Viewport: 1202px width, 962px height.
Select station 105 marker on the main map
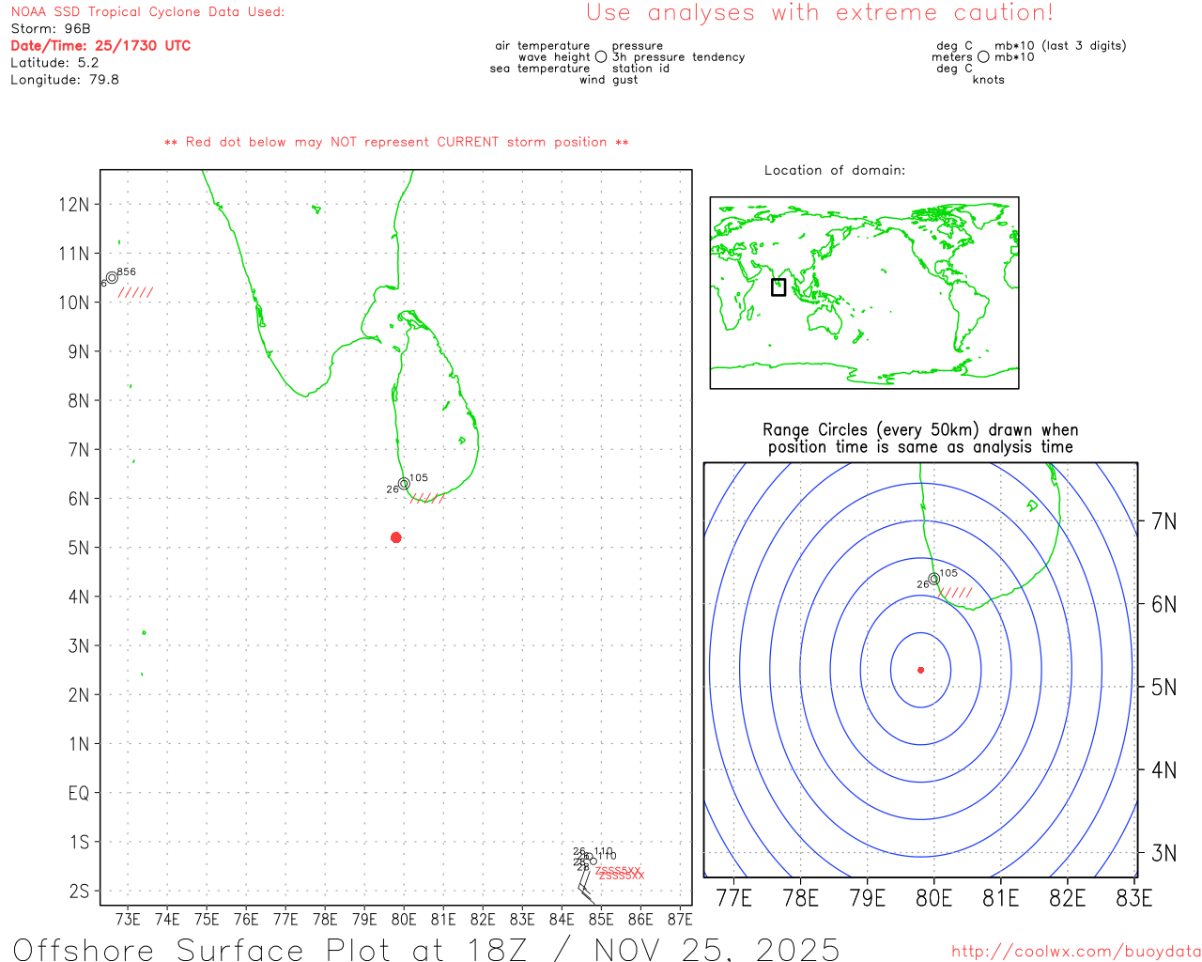tap(404, 484)
